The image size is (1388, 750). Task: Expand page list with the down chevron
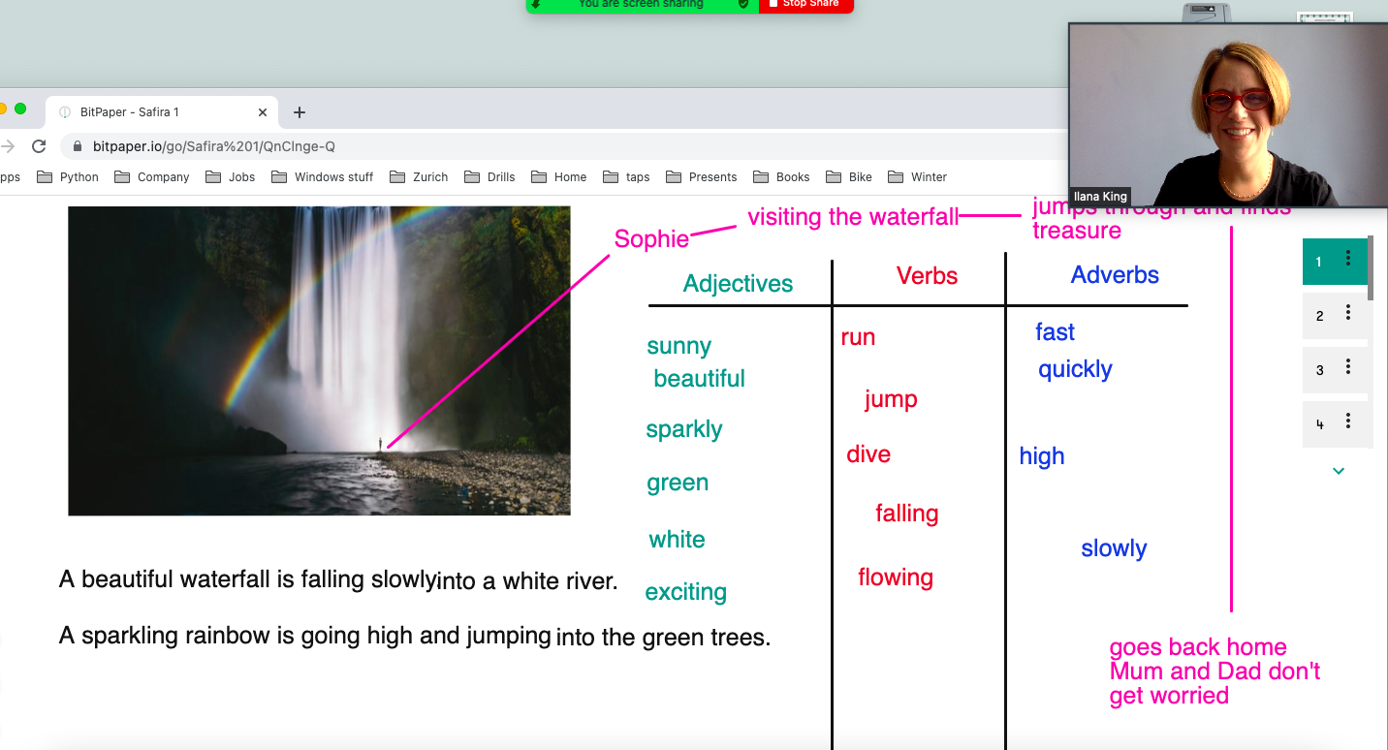(x=1339, y=471)
